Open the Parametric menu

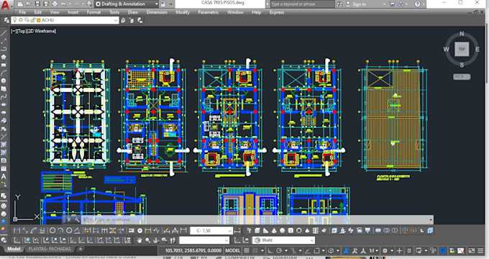click(x=209, y=12)
